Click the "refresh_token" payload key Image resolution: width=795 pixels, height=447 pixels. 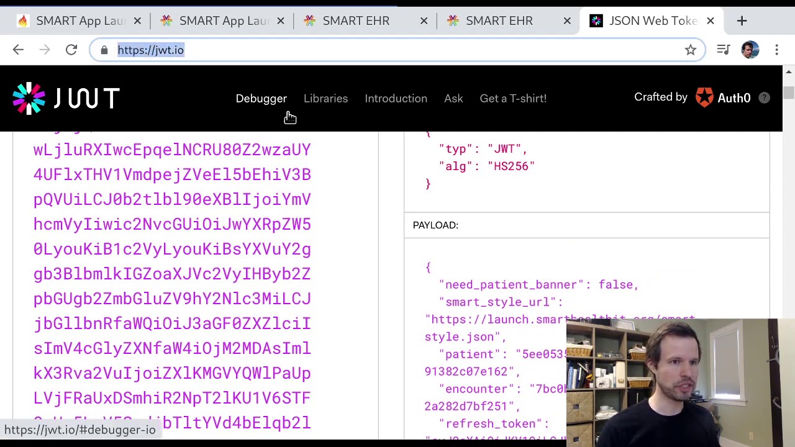click(x=494, y=423)
